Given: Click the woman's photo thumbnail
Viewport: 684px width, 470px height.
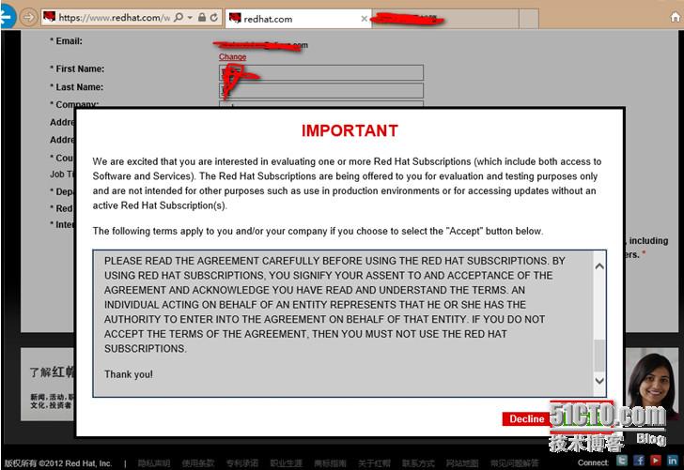Looking at the screenshot, I should pos(653,384).
